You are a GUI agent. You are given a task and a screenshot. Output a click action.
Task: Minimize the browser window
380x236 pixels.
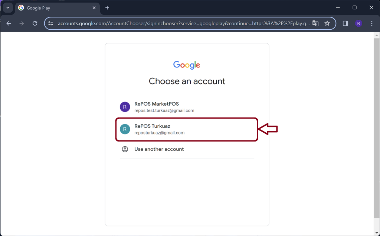coord(338,8)
